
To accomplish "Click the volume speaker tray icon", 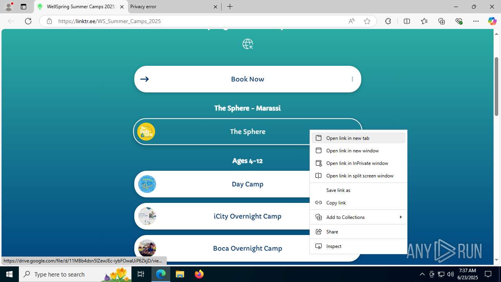I will coord(451,274).
